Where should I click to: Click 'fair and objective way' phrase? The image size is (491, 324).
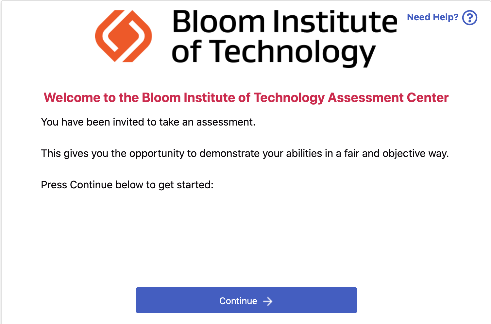(396, 153)
